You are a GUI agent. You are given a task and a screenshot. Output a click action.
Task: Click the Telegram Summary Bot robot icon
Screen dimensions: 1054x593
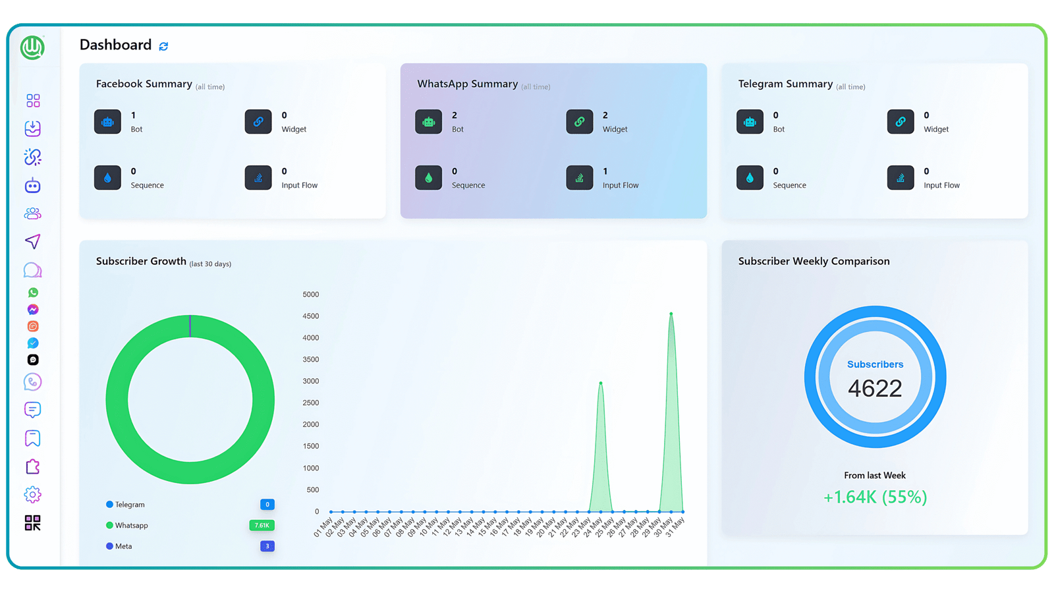point(750,122)
